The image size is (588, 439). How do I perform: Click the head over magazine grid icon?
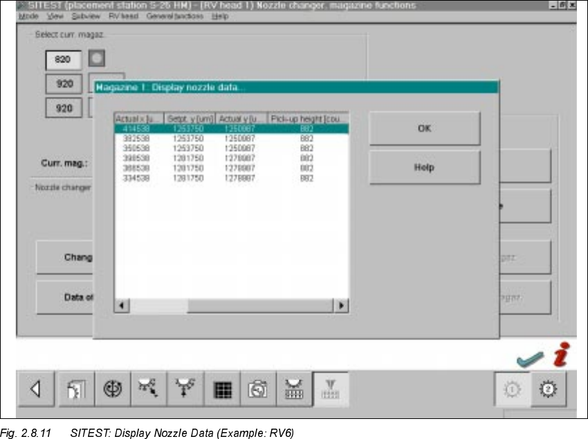[294, 389]
